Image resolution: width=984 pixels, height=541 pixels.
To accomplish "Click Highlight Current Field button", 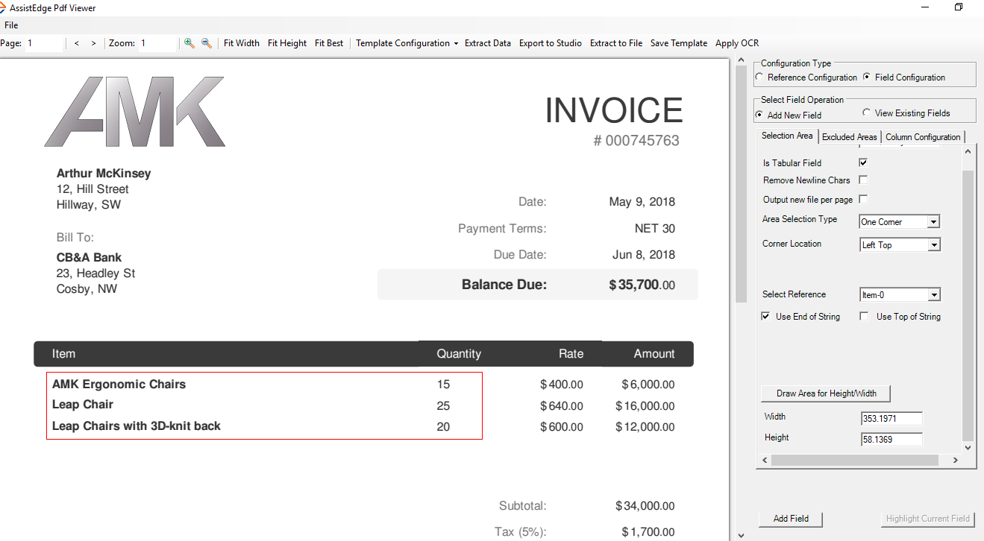I will pos(928,519).
